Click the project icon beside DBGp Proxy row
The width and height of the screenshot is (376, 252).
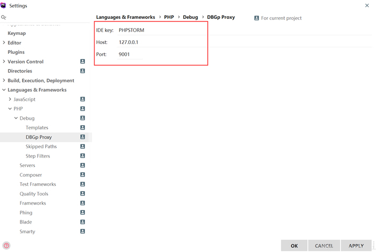click(83, 136)
